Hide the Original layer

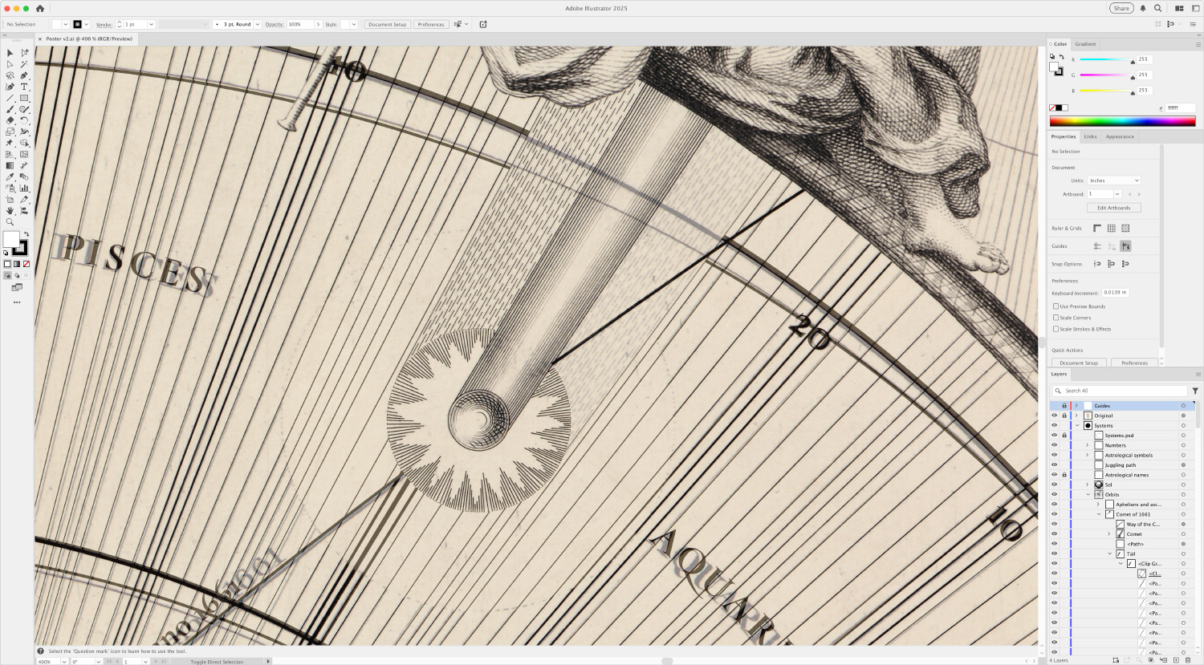point(1055,416)
